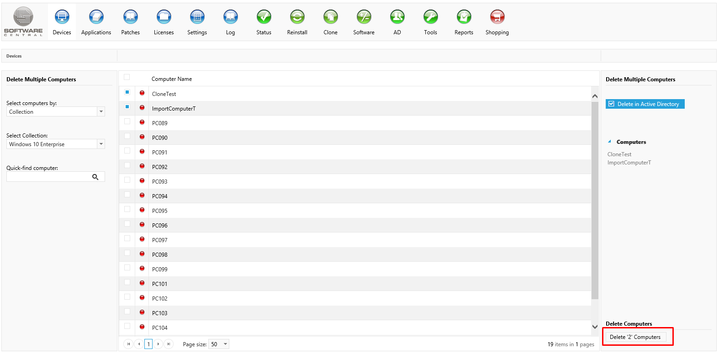Open the Page size dropdown
The image size is (719, 354).
(x=225, y=344)
